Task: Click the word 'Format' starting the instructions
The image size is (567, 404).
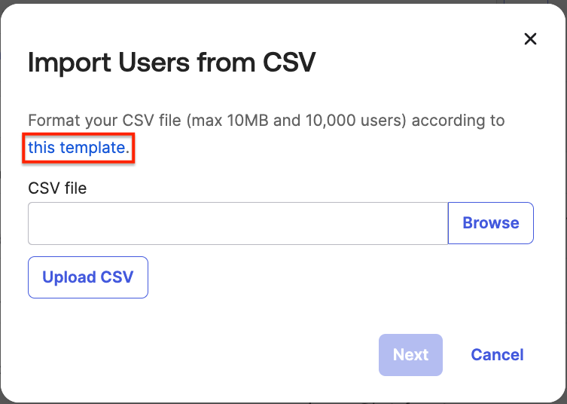Action: (50, 121)
